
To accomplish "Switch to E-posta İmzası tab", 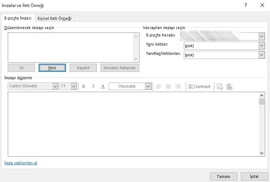I will pos(18,18).
